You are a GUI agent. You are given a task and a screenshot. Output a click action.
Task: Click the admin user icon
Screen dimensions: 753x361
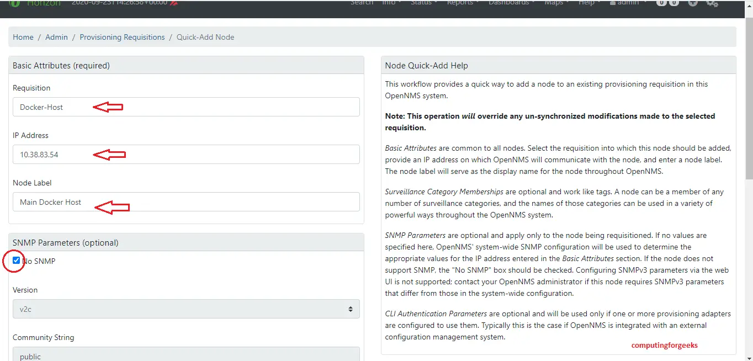pyautogui.click(x=612, y=3)
